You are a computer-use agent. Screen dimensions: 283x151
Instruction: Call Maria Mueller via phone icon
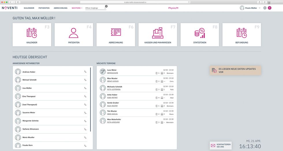point(85,137)
